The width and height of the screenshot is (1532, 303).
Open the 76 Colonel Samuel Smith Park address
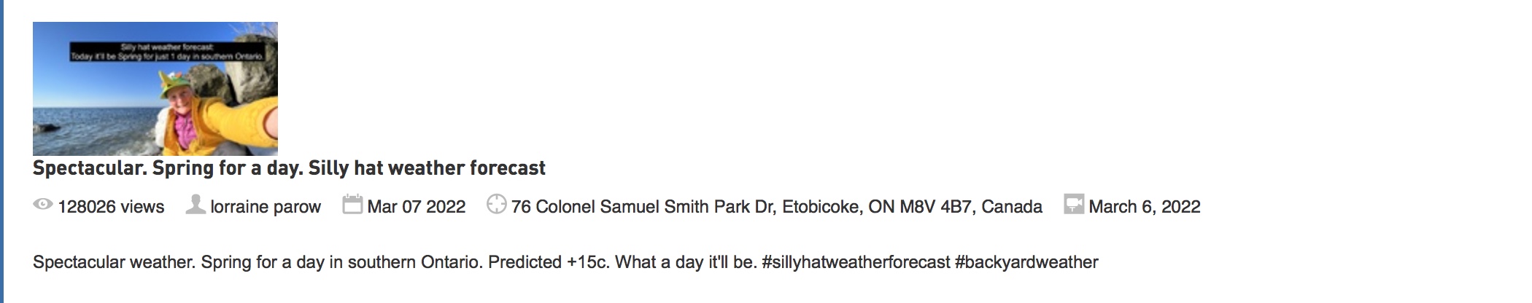pyautogui.click(x=777, y=207)
